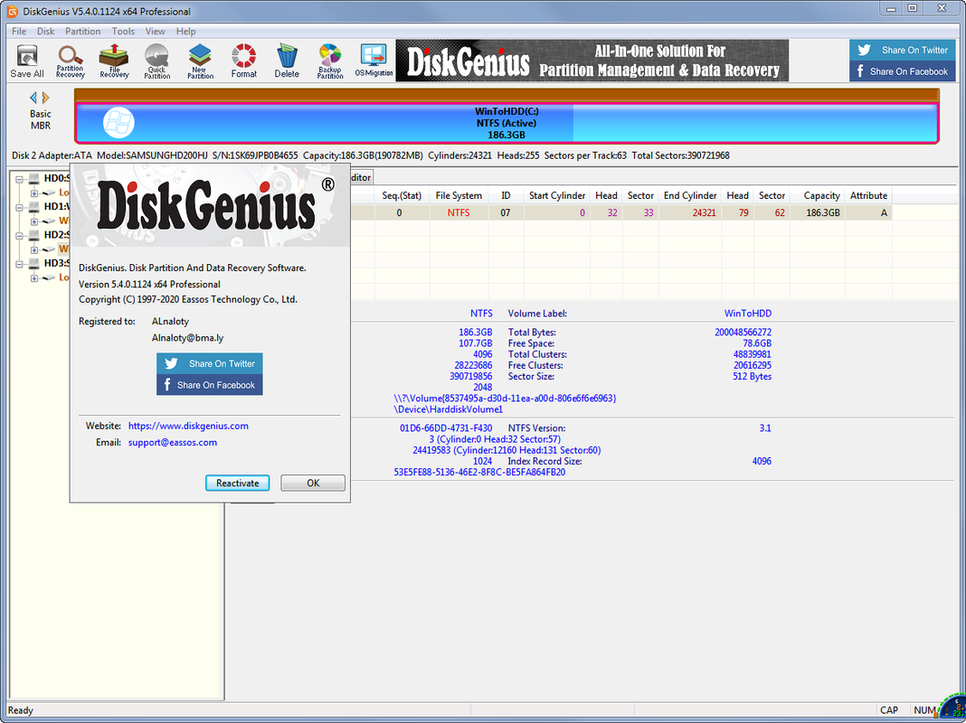Click the NTFS Version 3.1 value
Screen dimensions: 966x723
[765, 428]
